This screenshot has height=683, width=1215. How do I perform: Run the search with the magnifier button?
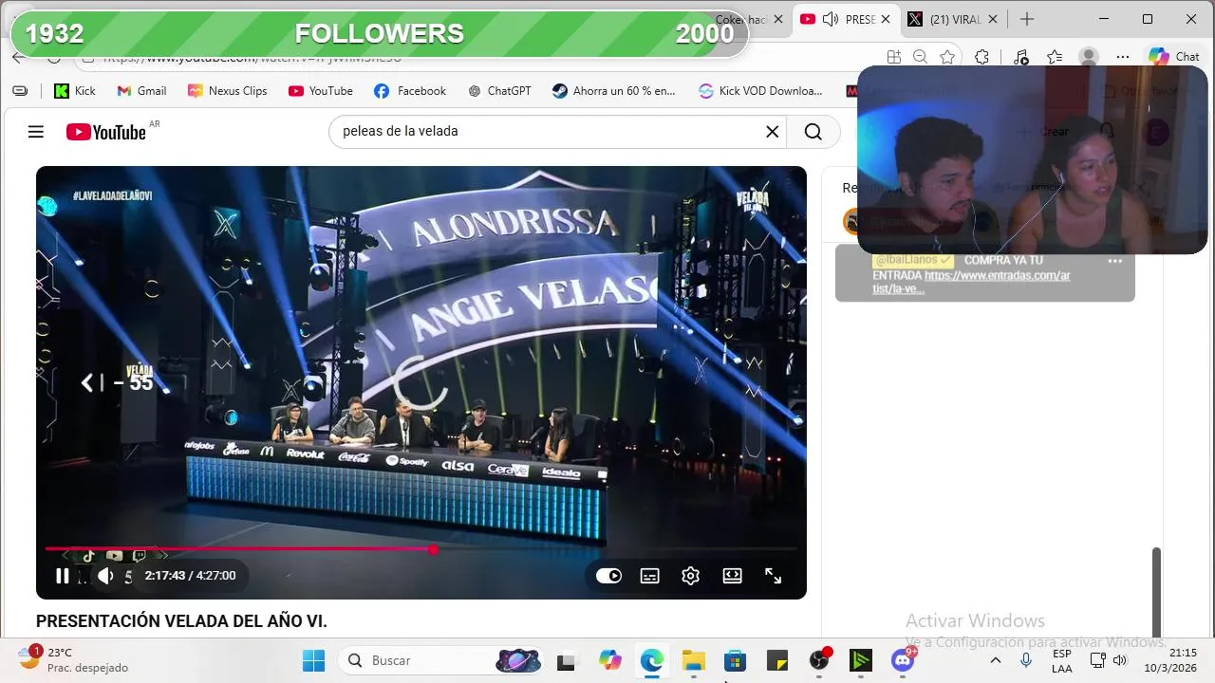click(813, 132)
